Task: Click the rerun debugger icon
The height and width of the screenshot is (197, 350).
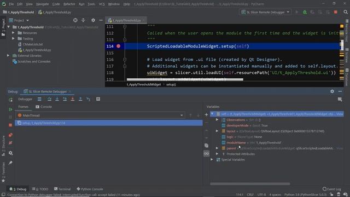Action: pos(10,100)
